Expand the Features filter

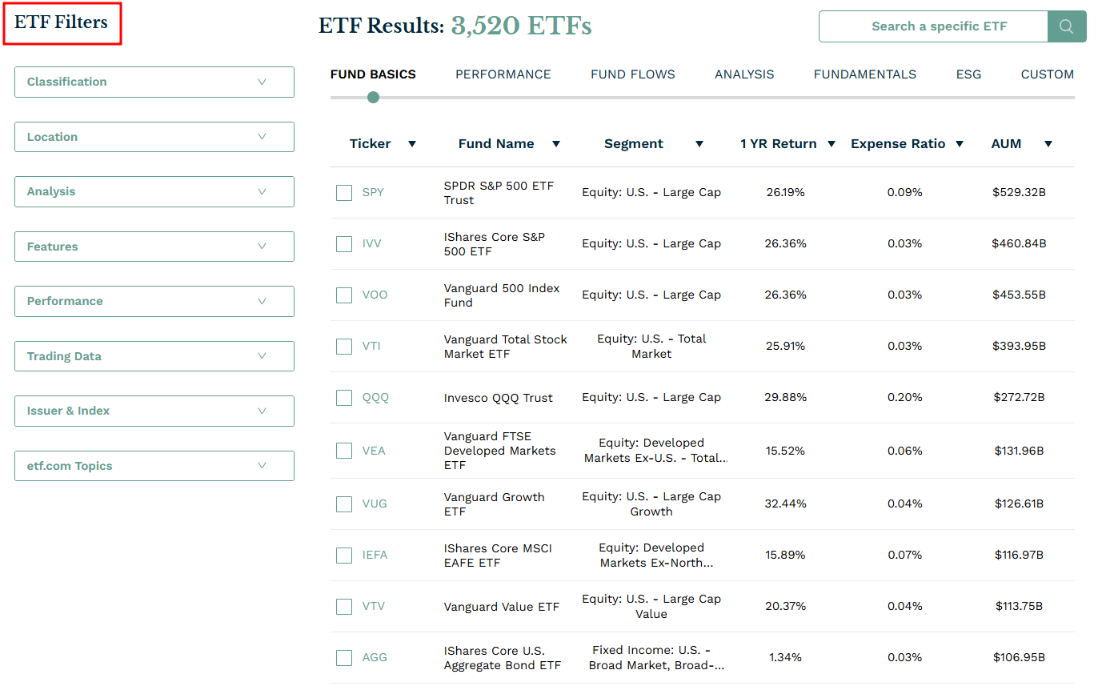point(154,247)
